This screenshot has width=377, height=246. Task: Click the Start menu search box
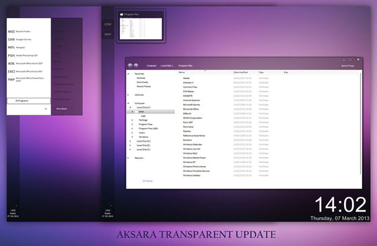pos(26,109)
